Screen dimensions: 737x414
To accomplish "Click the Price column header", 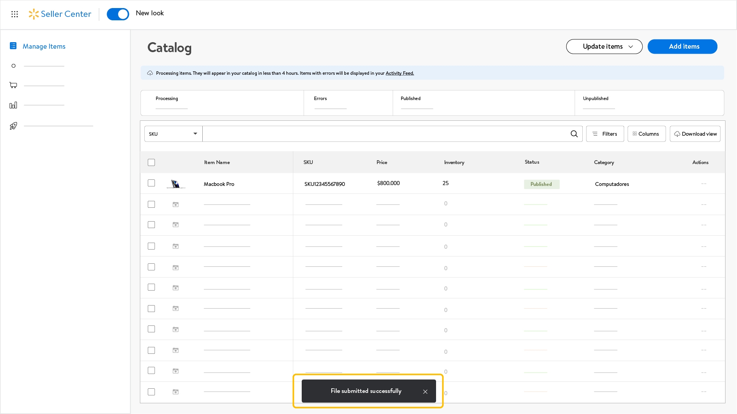I will [382, 163].
